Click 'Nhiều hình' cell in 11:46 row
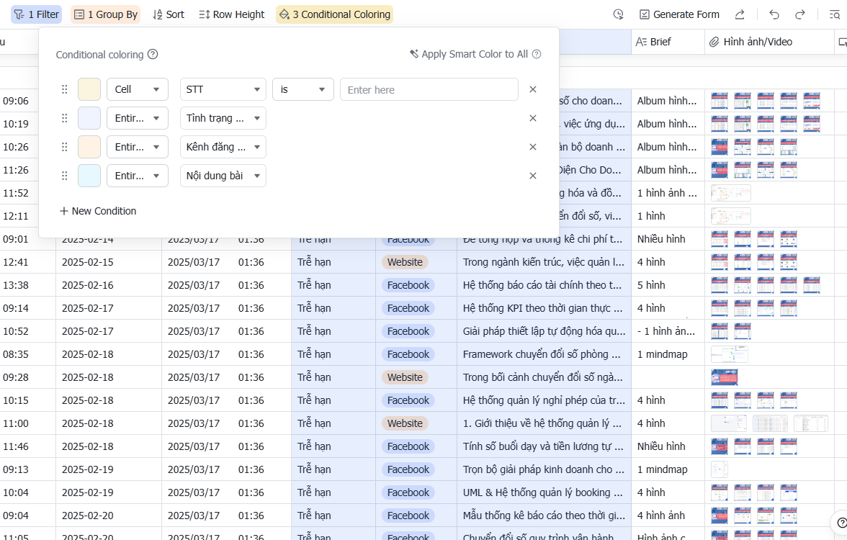The width and height of the screenshot is (847, 540). pos(668,446)
